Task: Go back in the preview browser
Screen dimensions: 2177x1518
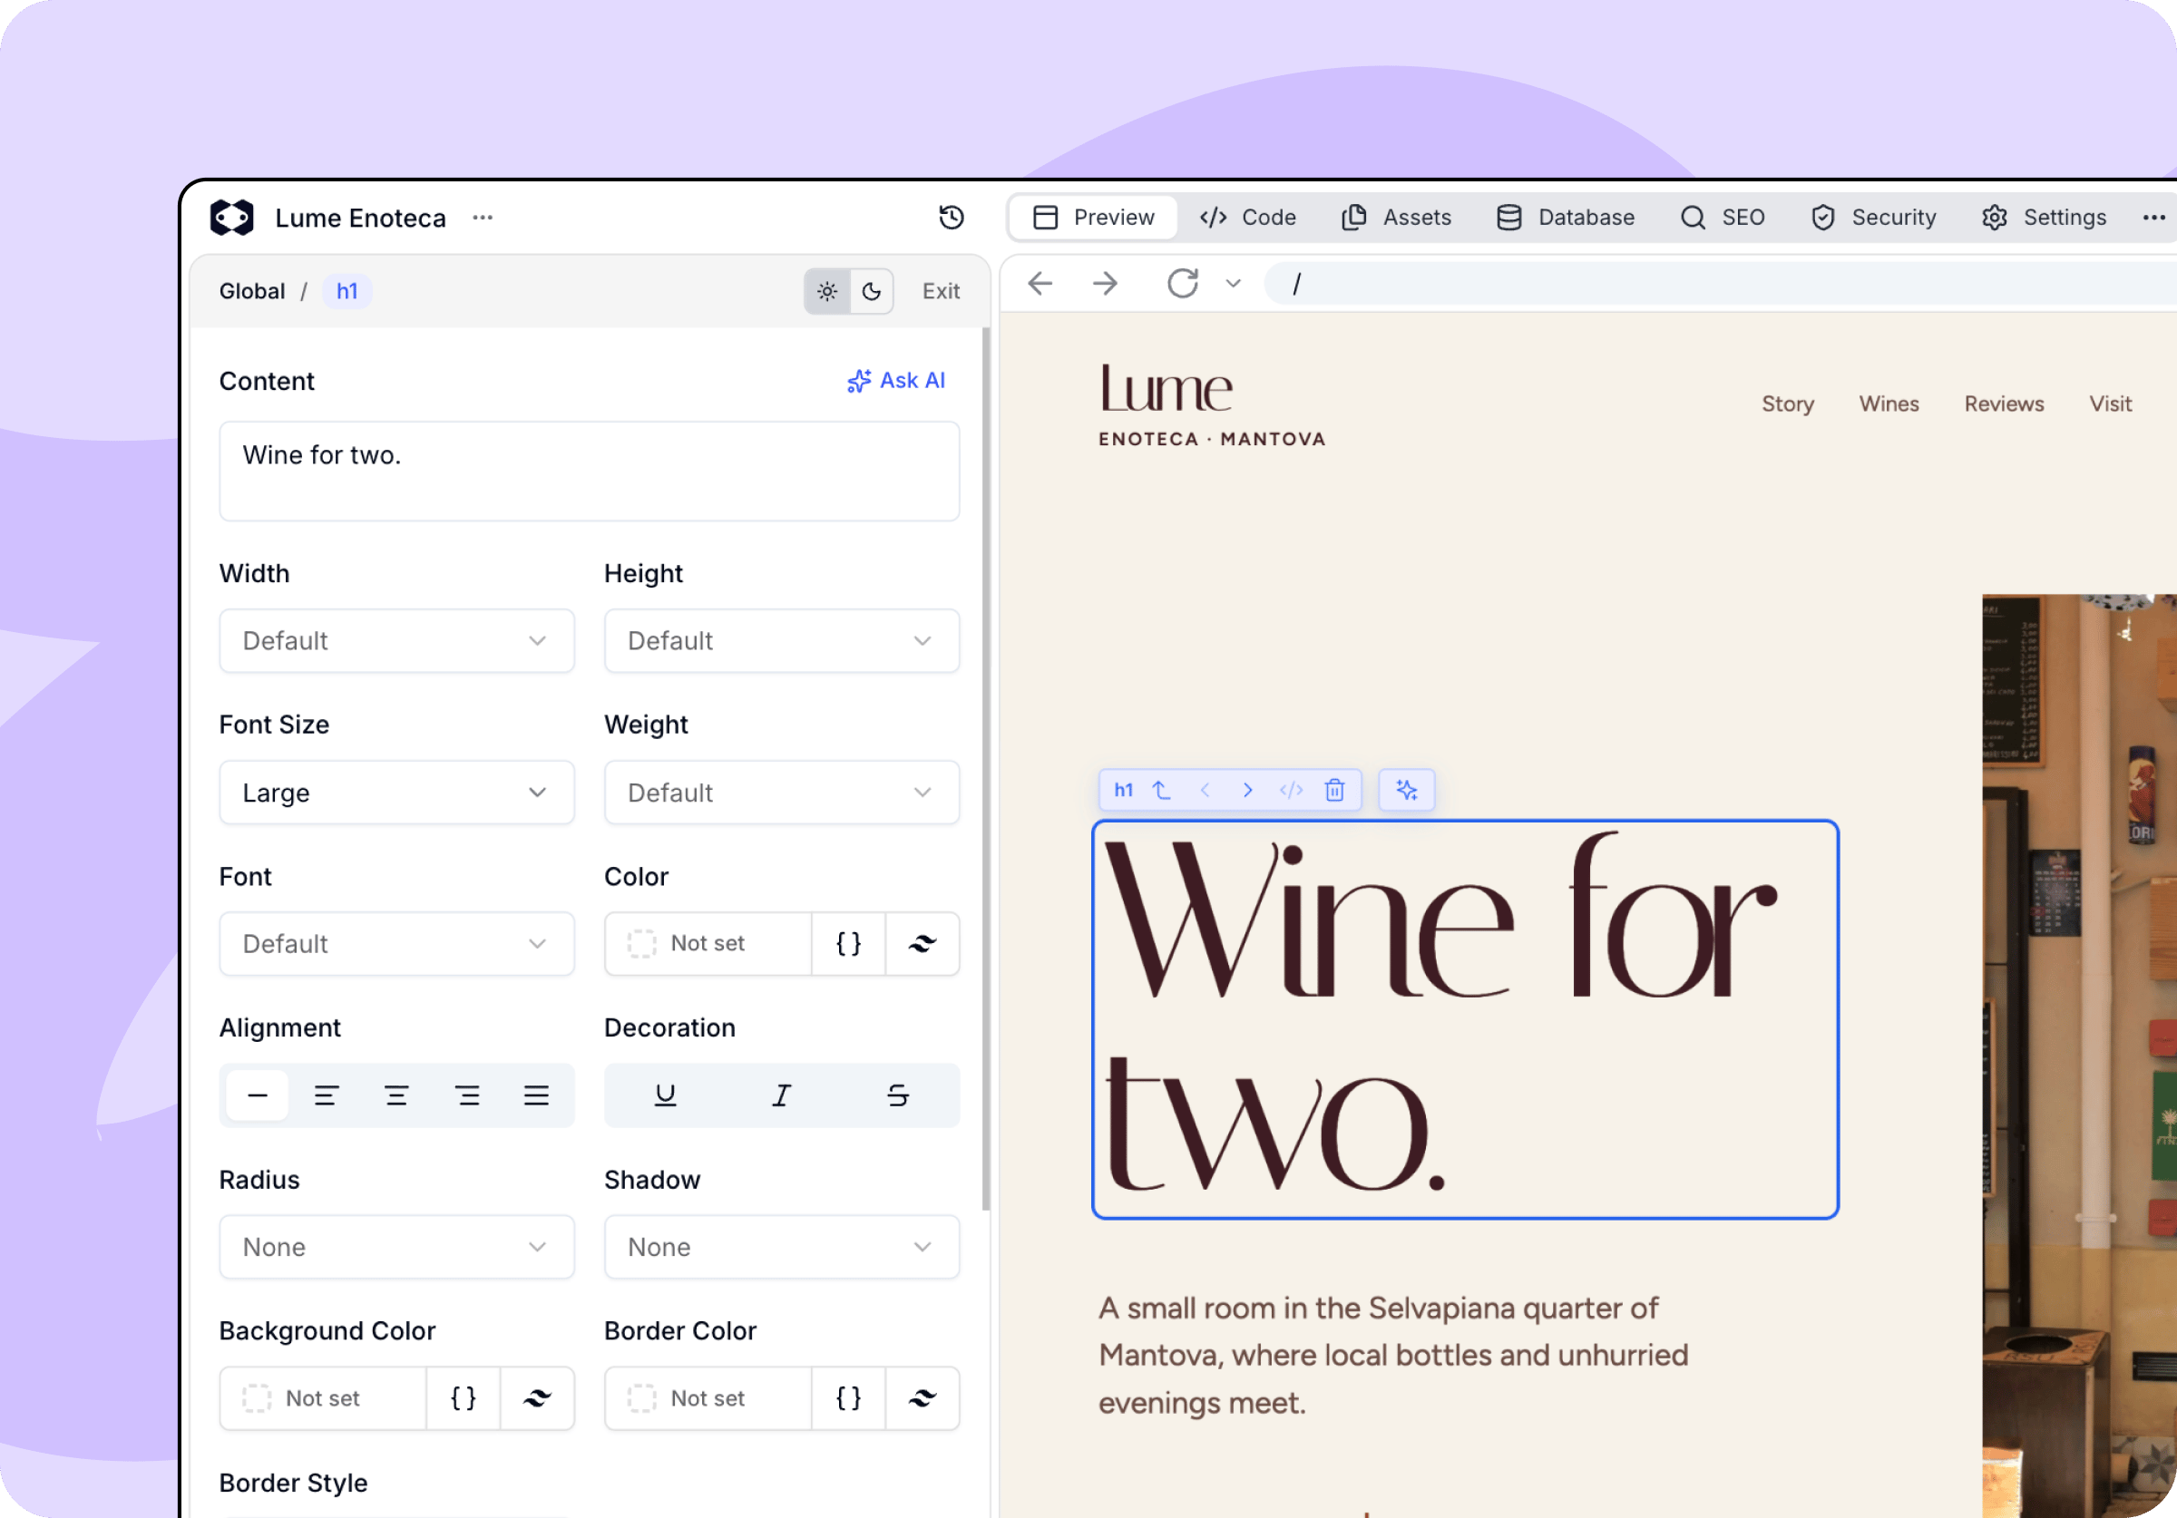Action: (x=1041, y=284)
